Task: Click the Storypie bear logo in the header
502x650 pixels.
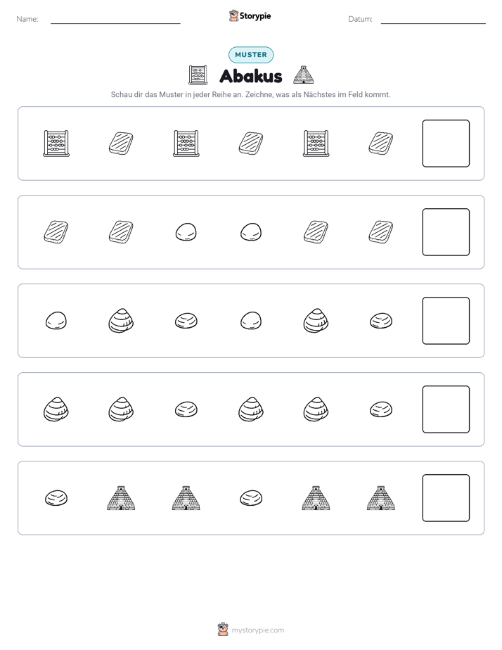Action: click(x=233, y=15)
